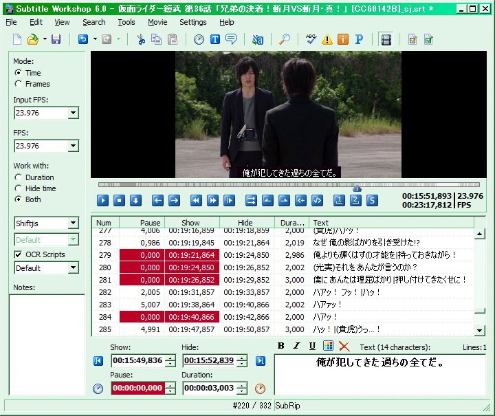Screen dimensions: 495x416
Task: Fast forward the video
Action: coord(212,200)
